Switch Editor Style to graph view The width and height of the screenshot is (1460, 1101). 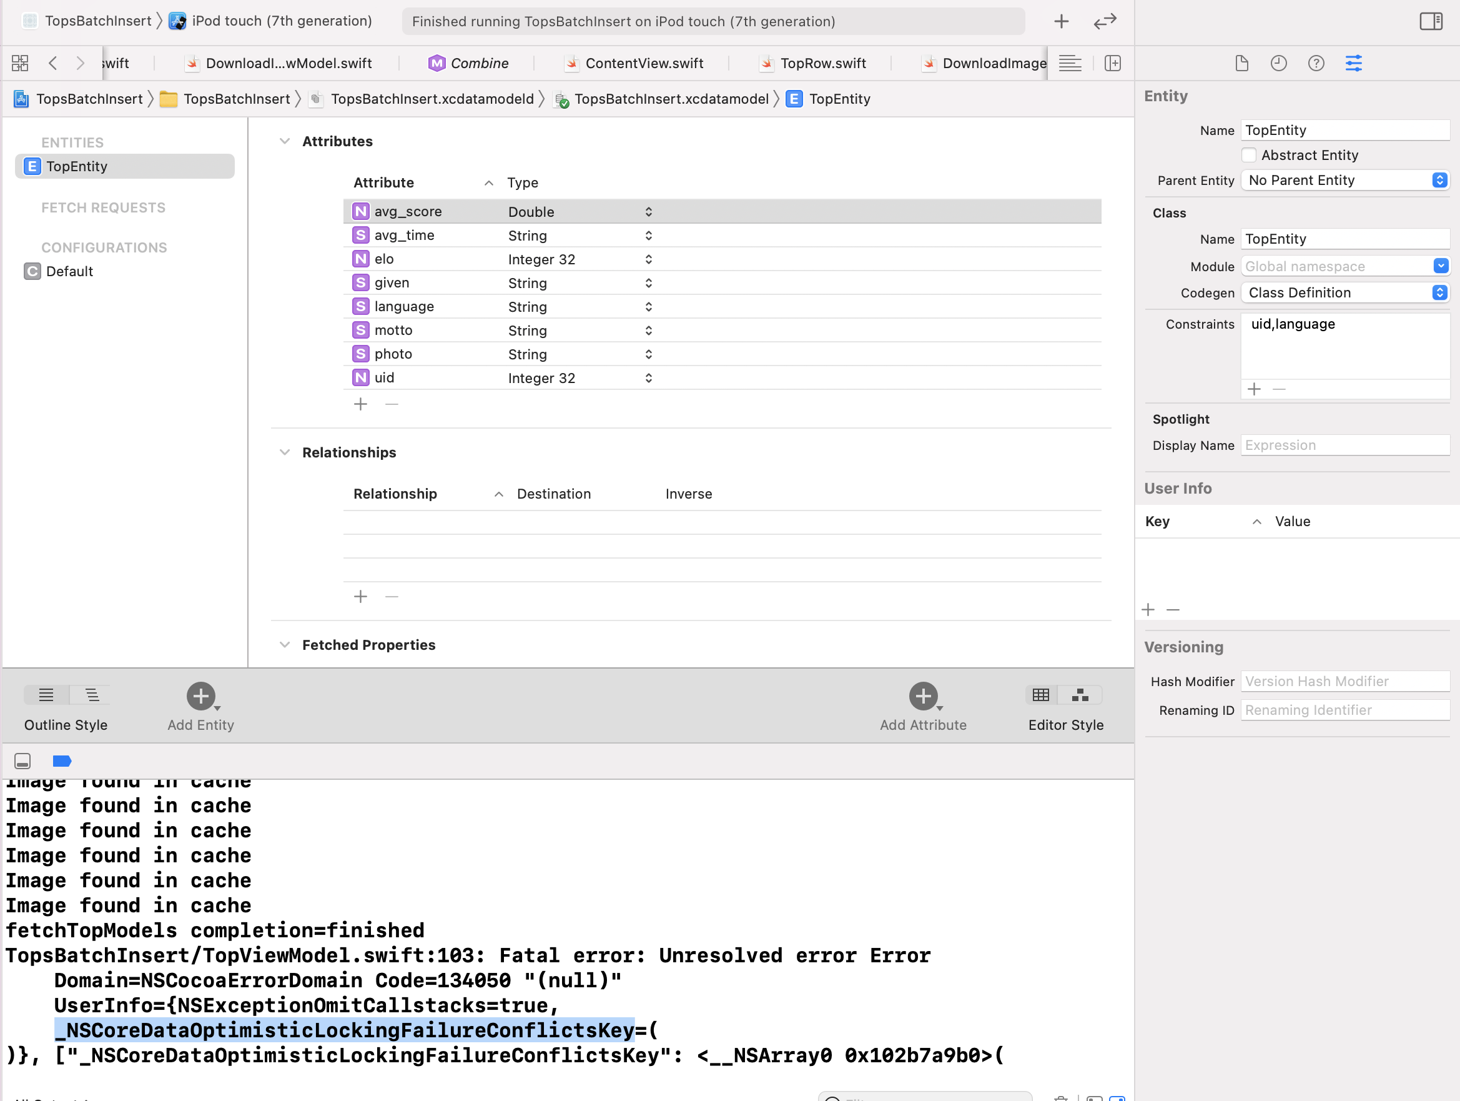coord(1080,695)
